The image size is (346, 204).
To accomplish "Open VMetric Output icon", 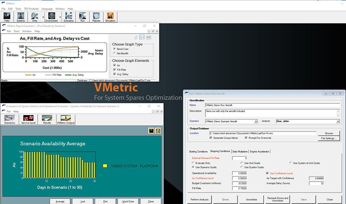I will pyautogui.click(x=66, y=119).
